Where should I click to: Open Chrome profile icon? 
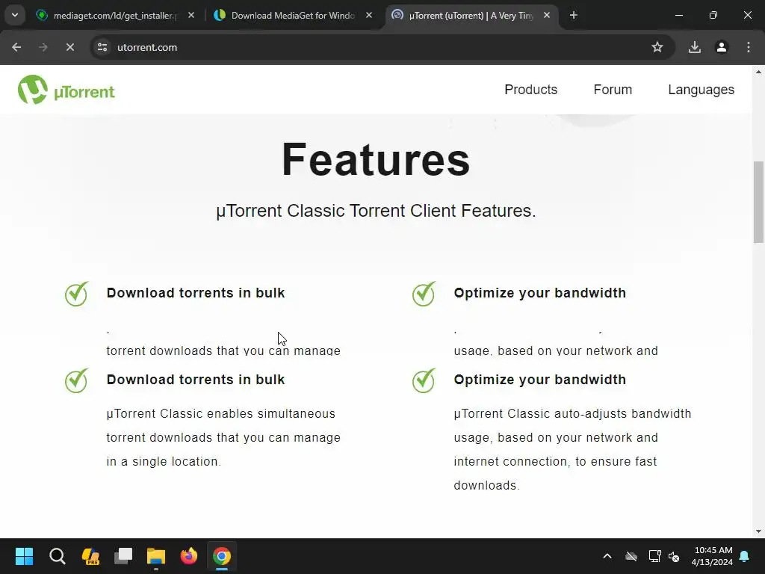(721, 47)
